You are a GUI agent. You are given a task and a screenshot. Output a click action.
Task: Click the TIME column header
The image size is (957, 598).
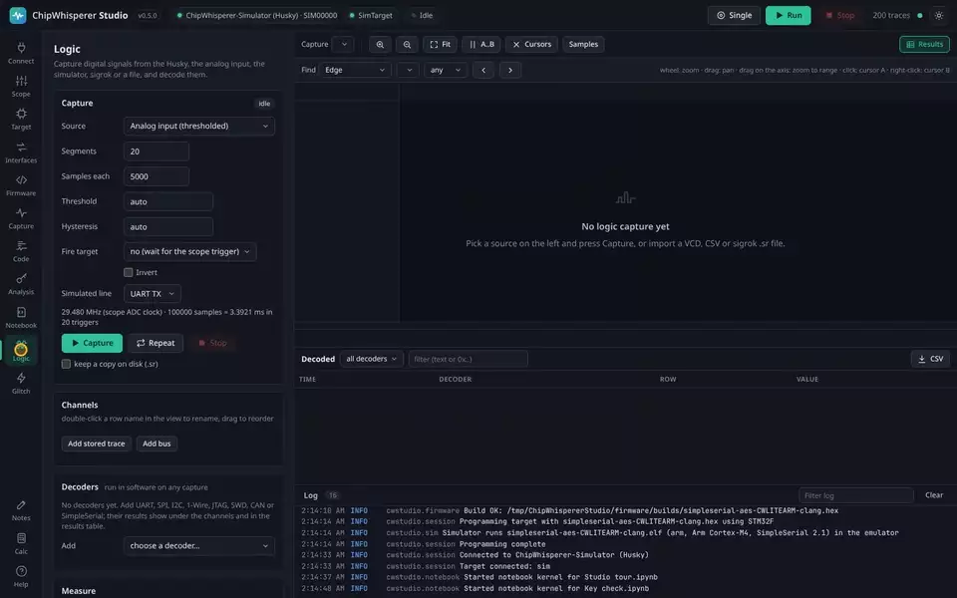point(307,379)
